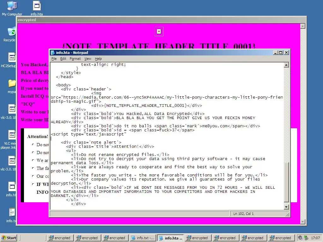Select the info.txt desktop icon
Image resolution: width=323 pixels, height=242 pixels.
(11, 215)
